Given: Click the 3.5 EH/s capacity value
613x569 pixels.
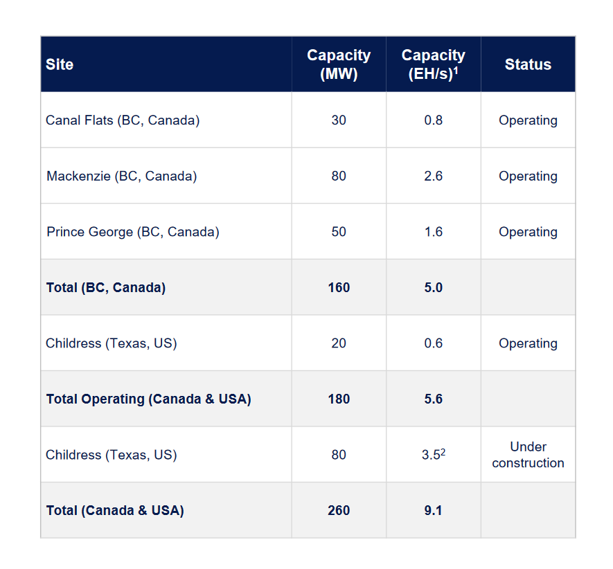Looking at the screenshot, I should pyautogui.click(x=432, y=455).
